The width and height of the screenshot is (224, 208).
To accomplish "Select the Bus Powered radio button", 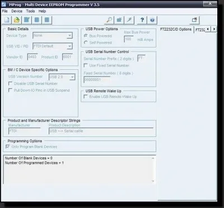I will point(86,36).
